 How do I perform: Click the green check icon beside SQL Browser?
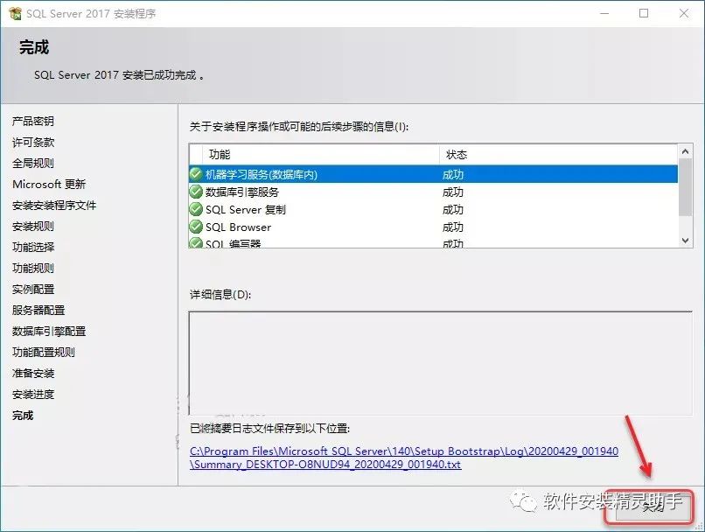[196, 227]
